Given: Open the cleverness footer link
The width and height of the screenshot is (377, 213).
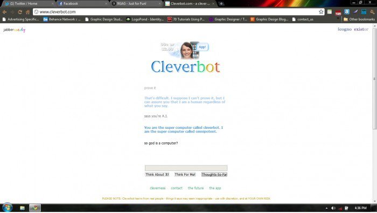Looking at the screenshot, I should [x=158, y=188].
